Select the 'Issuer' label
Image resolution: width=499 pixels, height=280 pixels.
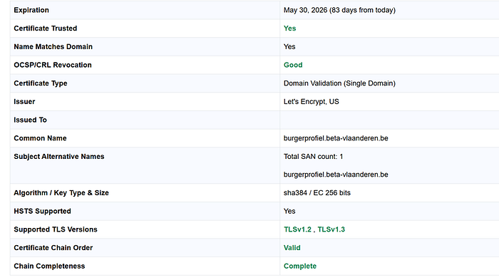(x=24, y=102)
